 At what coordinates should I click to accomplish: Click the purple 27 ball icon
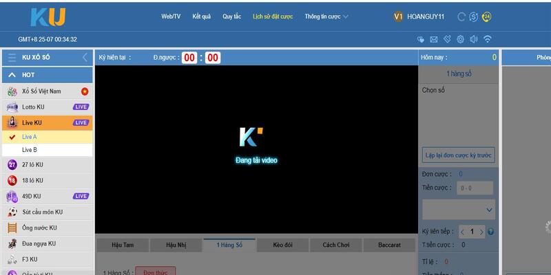pos(12,164)
